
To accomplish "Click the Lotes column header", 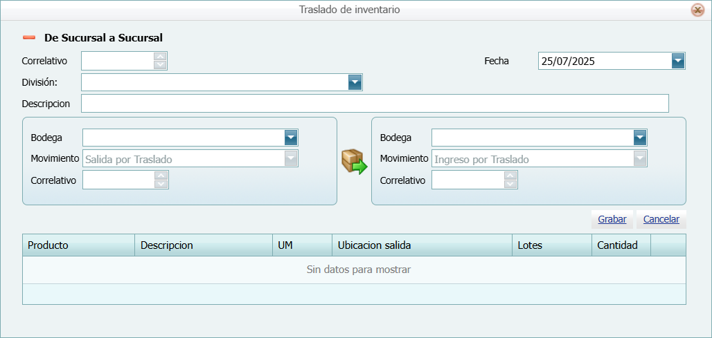I will point(552,245).
